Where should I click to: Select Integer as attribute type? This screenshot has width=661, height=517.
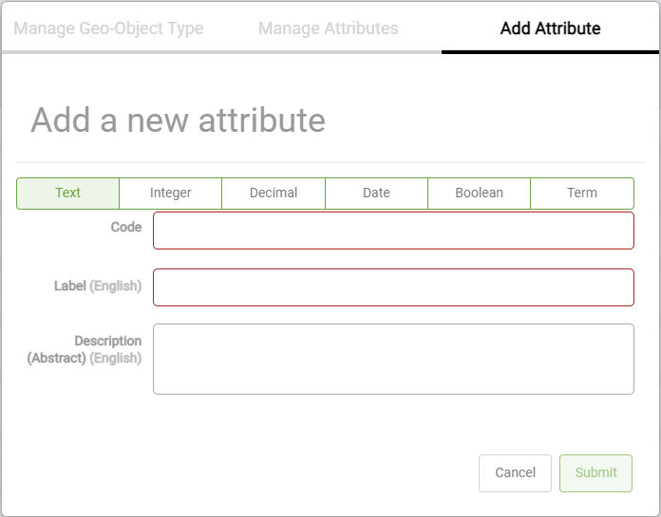(171, 193)
